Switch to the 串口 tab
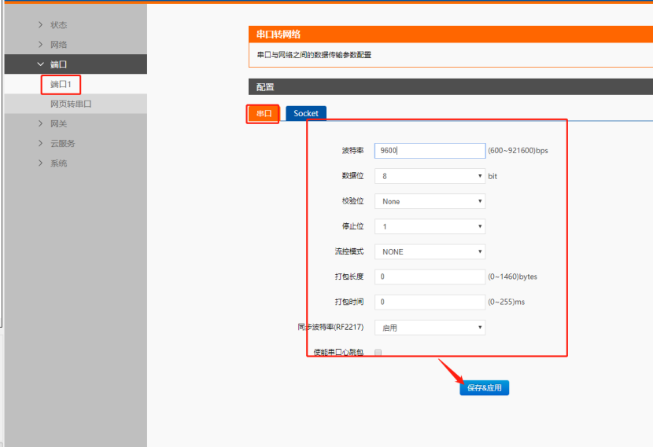Viewport: 653px width, 447px height. [x=264, y=113]
